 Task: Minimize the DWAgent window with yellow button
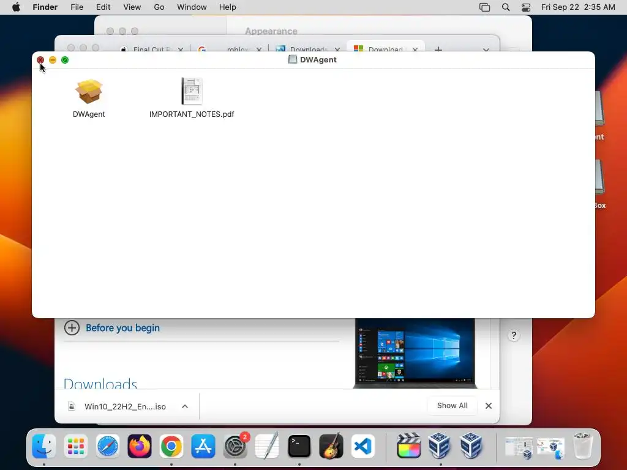(x=53, y=60)
